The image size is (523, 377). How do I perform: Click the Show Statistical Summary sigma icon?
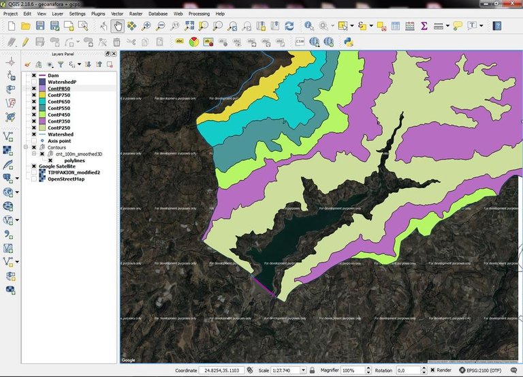[424, 26]
